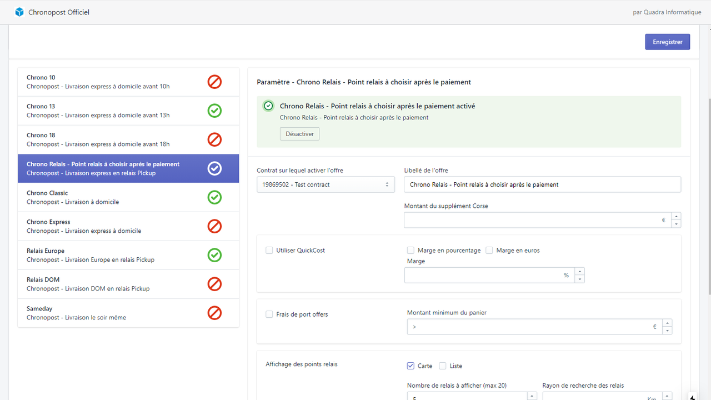Select the Relais DOM offer
Screen dimensions: 711x400
(x=128, y=284)
